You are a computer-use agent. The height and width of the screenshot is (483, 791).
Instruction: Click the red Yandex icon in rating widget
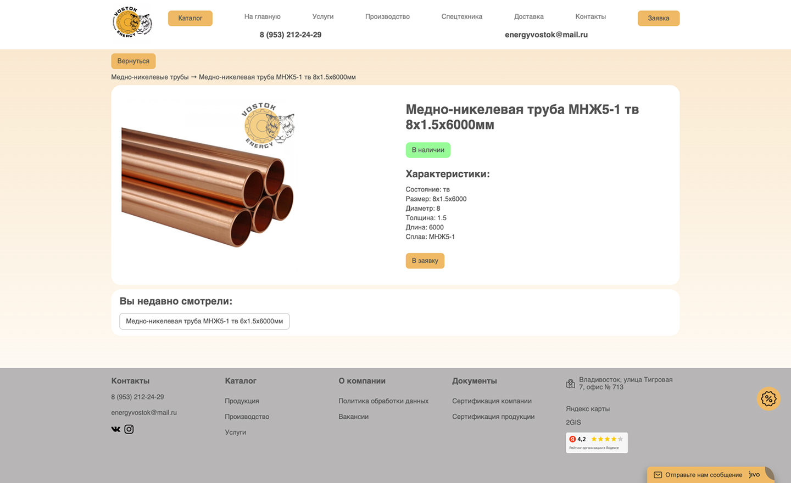tap(572, 439)
